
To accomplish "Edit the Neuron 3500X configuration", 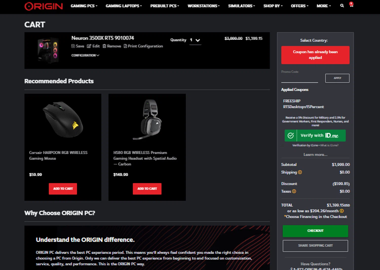I will click(93, 46).
